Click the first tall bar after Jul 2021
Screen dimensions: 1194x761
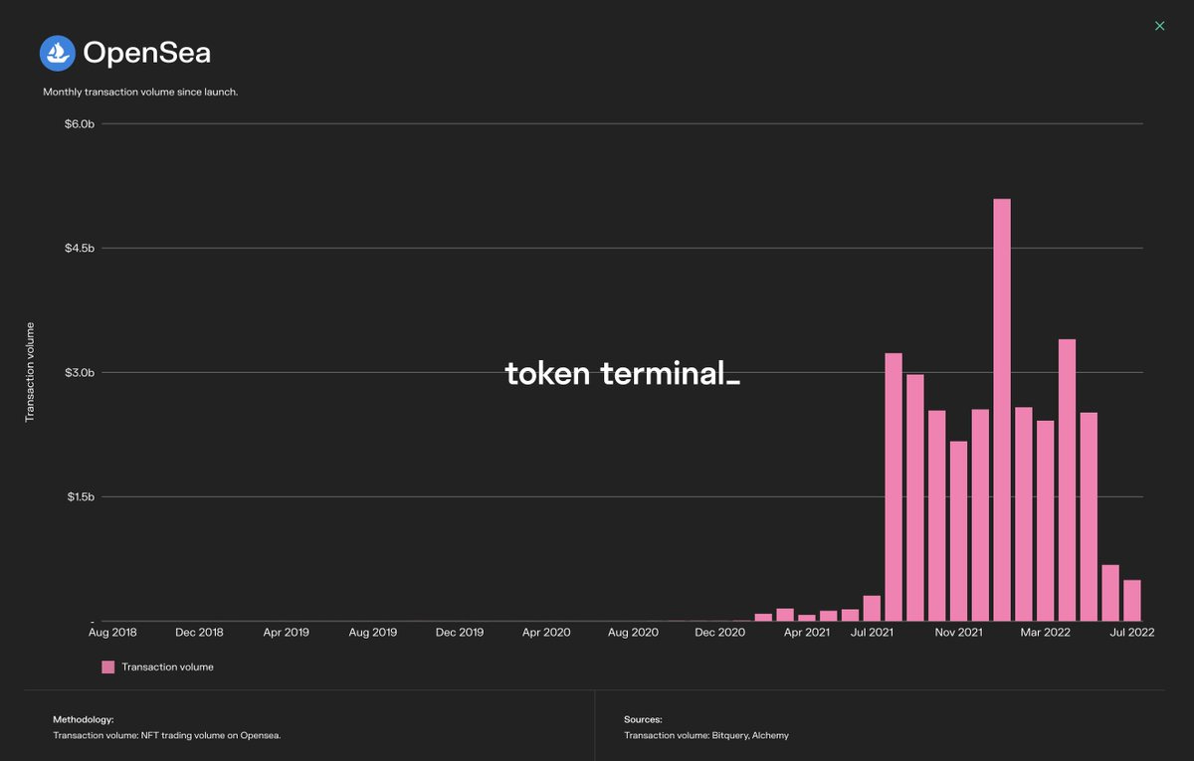pos(894,486)
